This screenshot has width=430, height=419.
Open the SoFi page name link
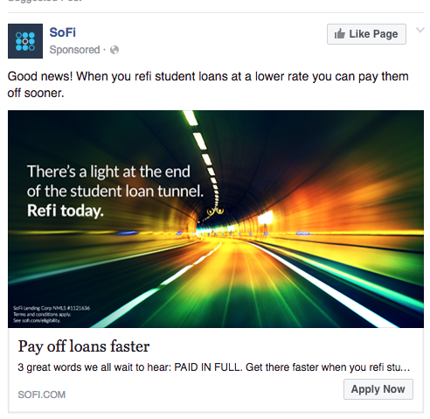coord(63,32)
